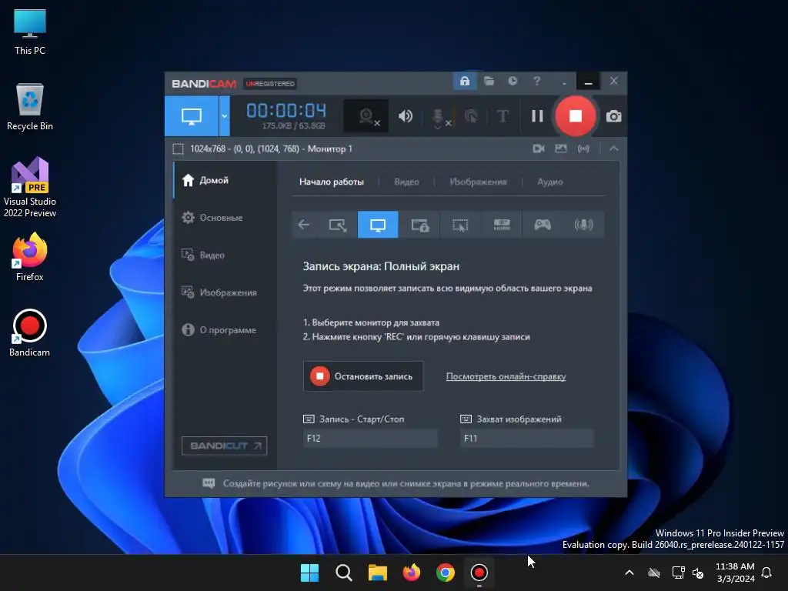Viewport: 788px width, 591px height.
Task: Show hidden tray icons chevron
Action: (629, 573)
